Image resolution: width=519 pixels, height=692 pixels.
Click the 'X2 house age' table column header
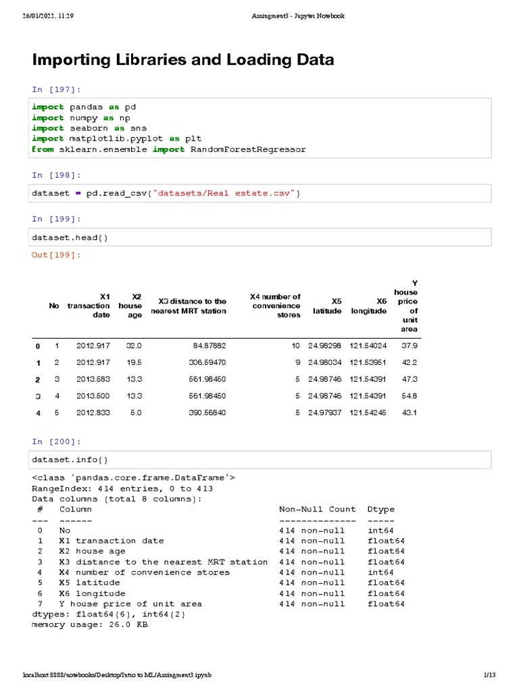point(130,305)
